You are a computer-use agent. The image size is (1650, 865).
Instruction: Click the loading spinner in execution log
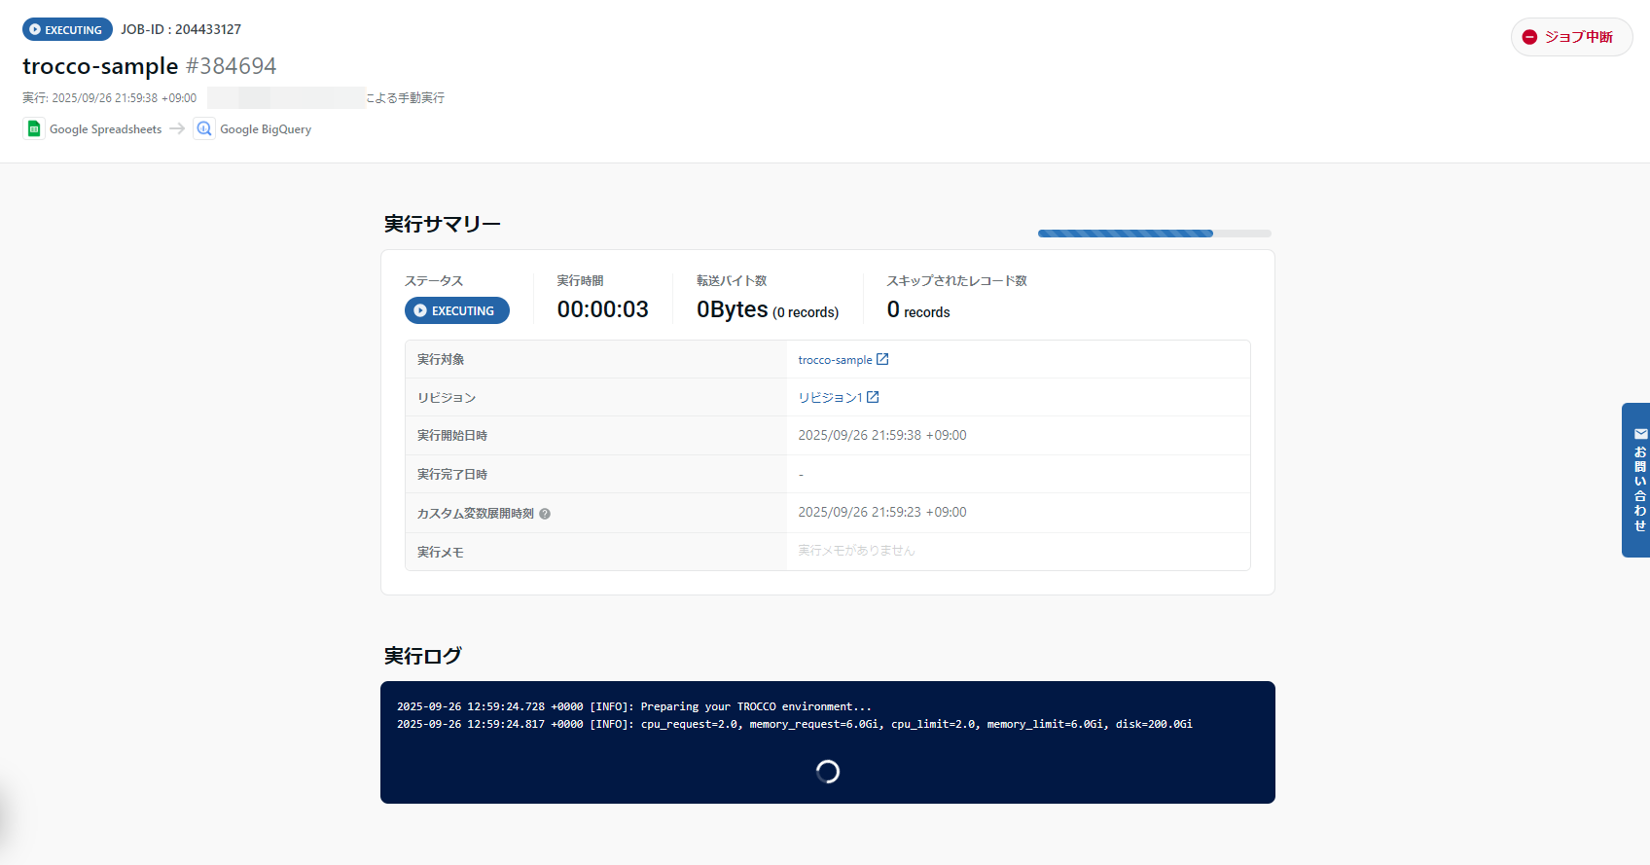(x=827, y=772)
